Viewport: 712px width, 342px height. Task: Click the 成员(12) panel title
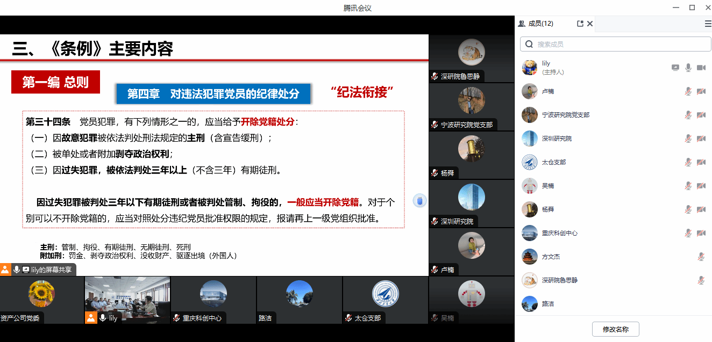(540, 24)
